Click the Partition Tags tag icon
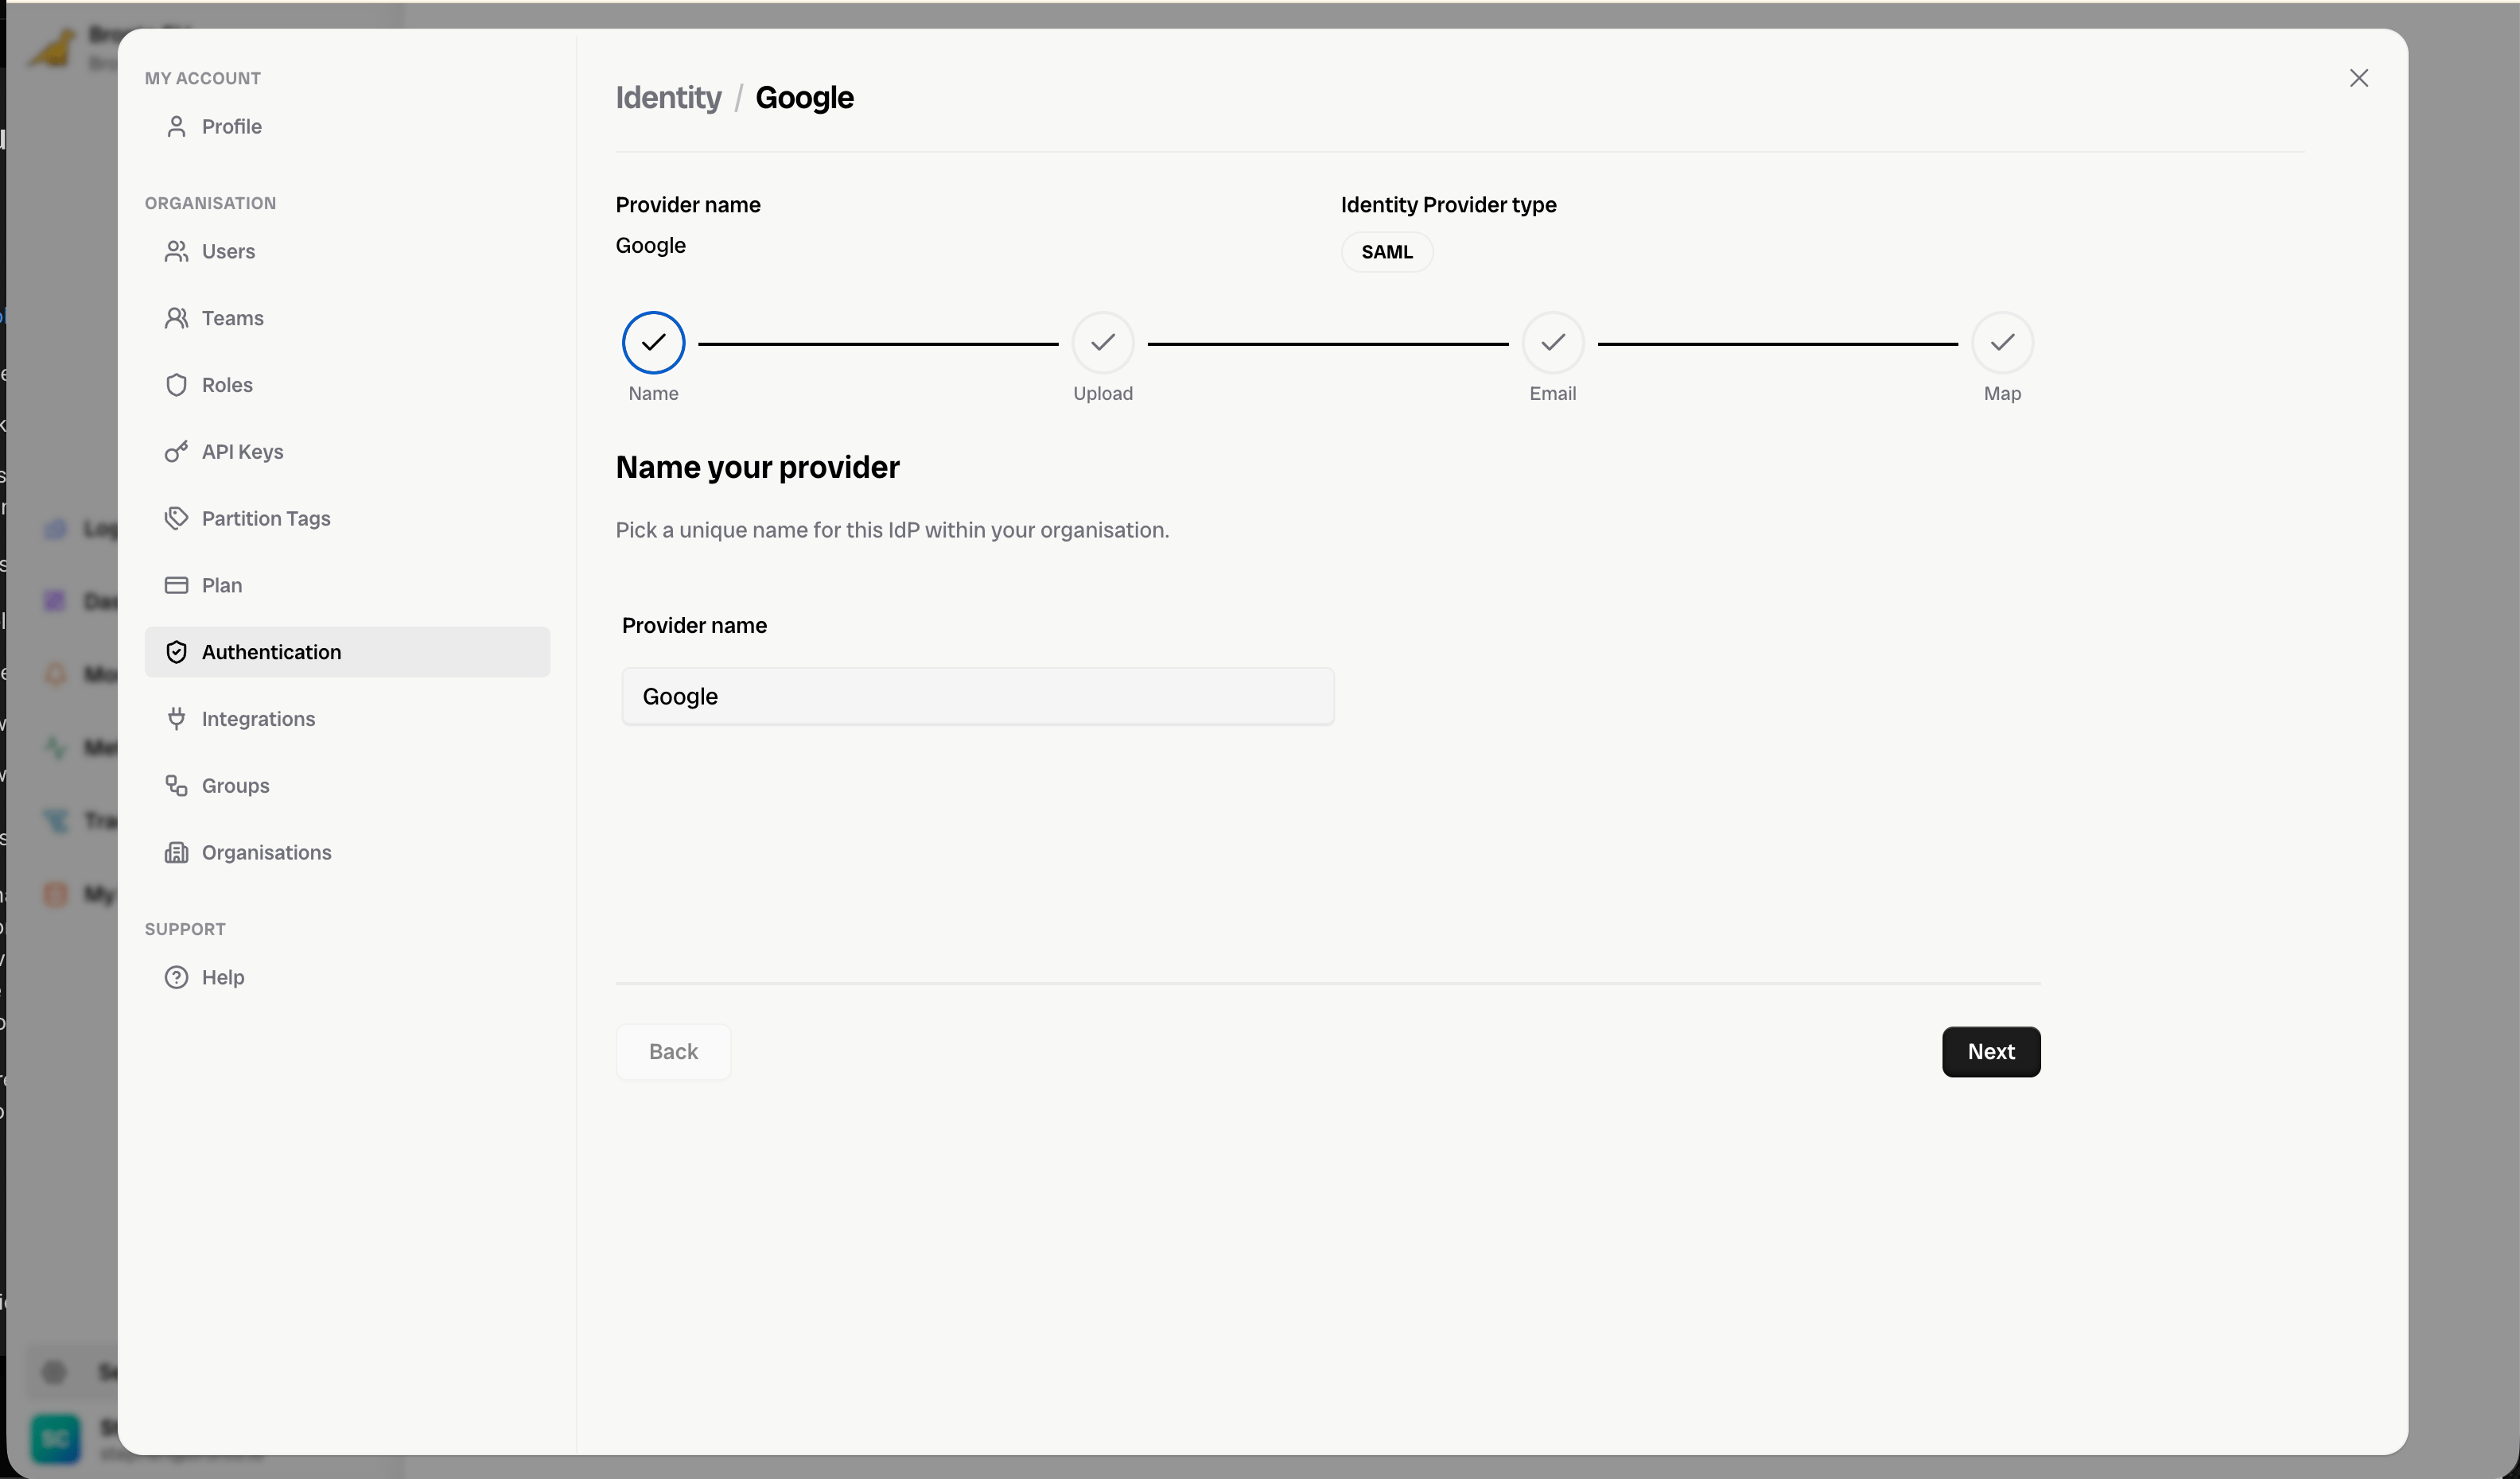 176,518
